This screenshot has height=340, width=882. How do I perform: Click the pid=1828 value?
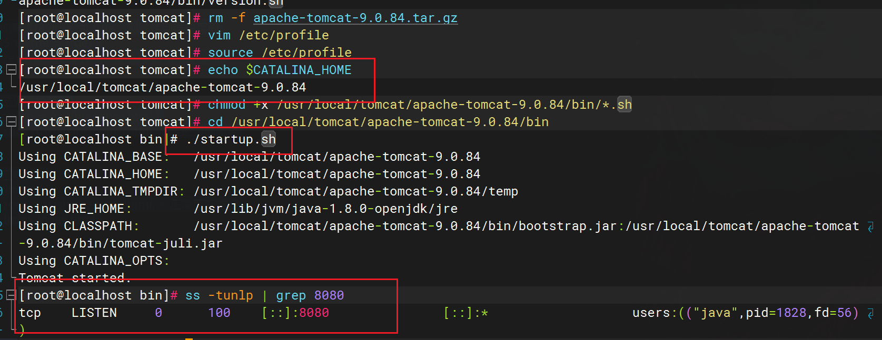pyautogui.click(x=776, y=313)
